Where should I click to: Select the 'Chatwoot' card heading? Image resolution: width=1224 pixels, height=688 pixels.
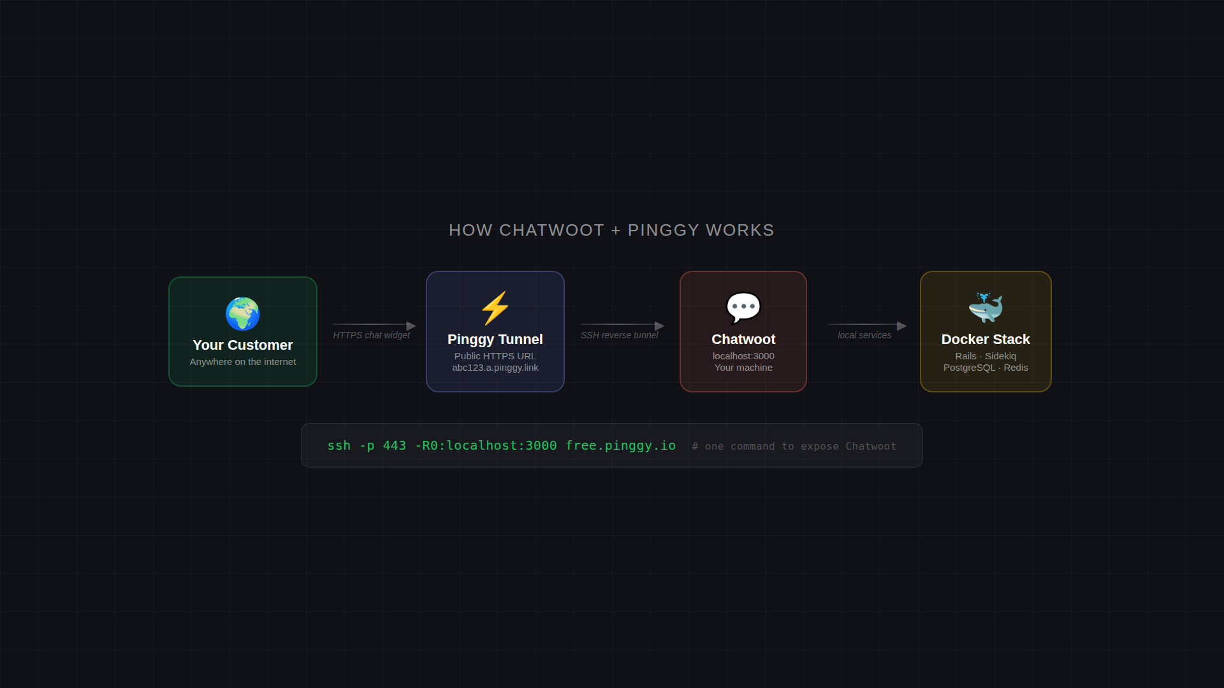tap(743, 340)
